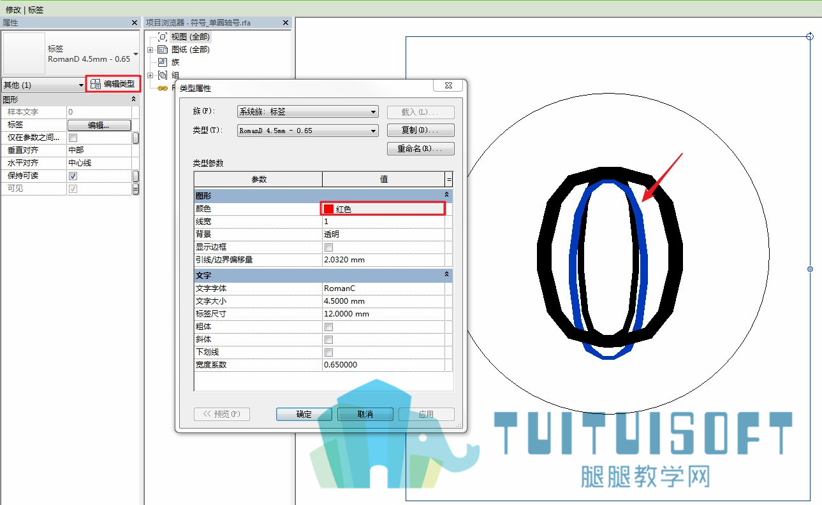Collapse 图形 section in Properties panel
This screenshot has height=505, width=822.
coord(133,99)
